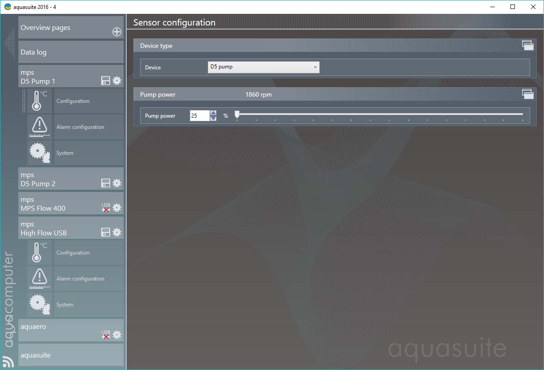Click the 1860 rpm pump speed value

pos(258,95)
